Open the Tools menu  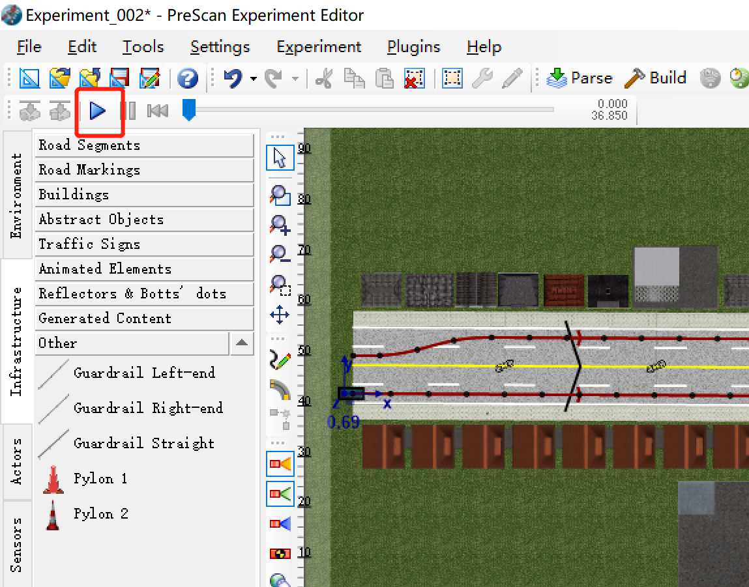point(143,47)
